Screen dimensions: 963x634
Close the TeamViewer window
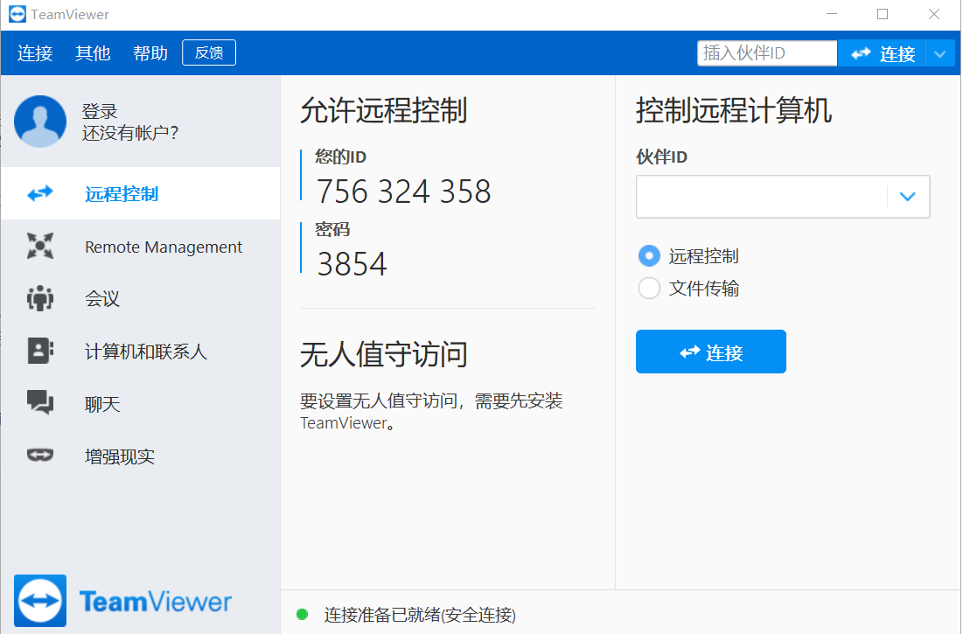[x=934, y=14]
